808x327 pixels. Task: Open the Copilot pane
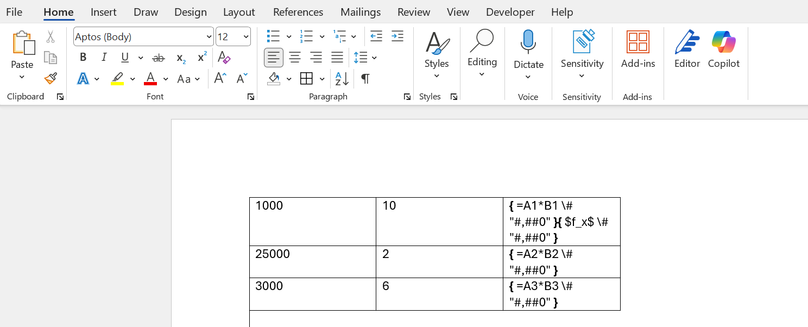[x=724, y=50]
